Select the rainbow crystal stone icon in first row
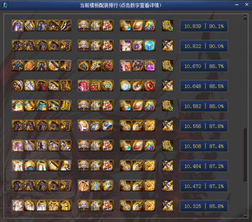The image size is (252, 222). [x=150, y=26]
